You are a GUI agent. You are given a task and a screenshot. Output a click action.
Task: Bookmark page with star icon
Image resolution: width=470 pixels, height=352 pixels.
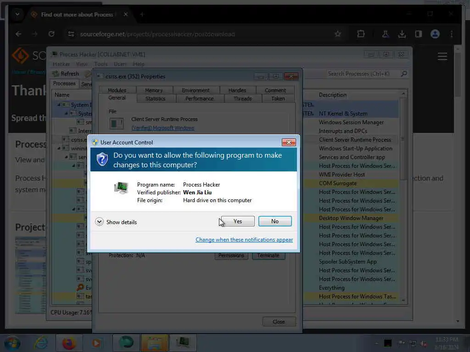[x=338, y=34]
